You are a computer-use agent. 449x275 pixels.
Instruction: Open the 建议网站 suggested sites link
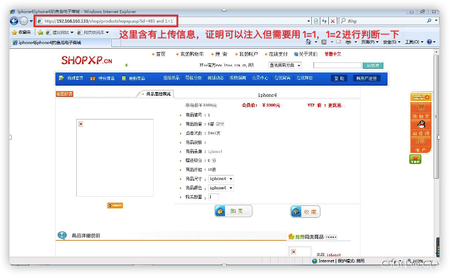[59, 32]
